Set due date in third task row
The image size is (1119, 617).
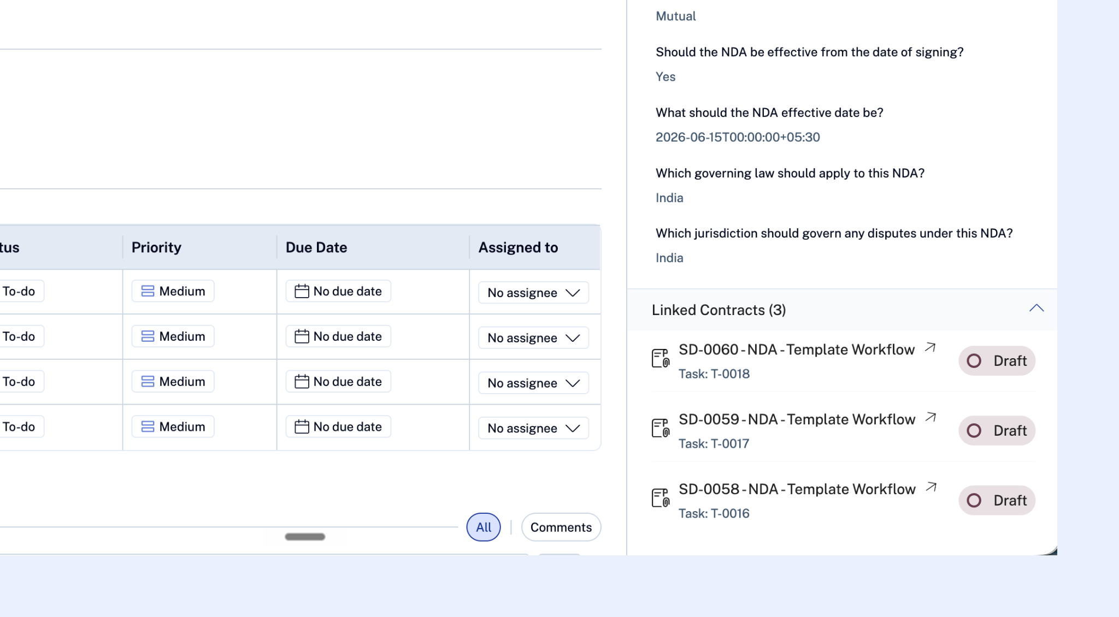[338, 382]
